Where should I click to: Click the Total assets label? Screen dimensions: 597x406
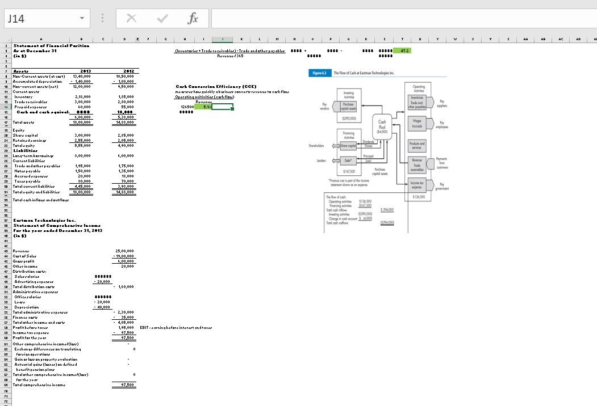pyautogui.click(x=24, y=122)
